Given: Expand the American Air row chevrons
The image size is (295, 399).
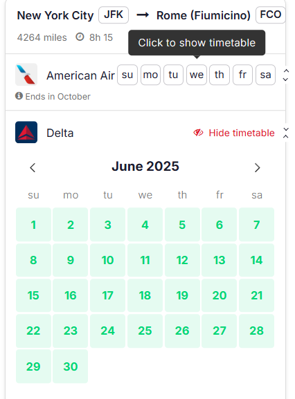Looking at the screenshot, I should pos(285,75).
